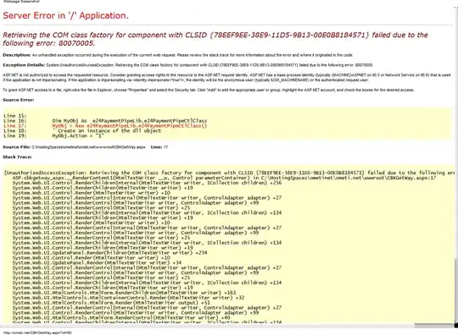Click the paragraph starting "To grant ASP.NET access"
458x335 pixels.
point(209,90)
